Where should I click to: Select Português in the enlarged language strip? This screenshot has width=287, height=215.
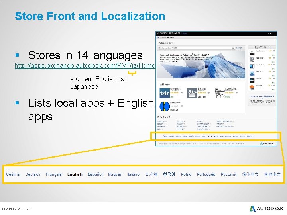pyautogui.click(x=206, y=174)
